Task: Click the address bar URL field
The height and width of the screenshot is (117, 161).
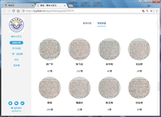Action: point(80,11)
